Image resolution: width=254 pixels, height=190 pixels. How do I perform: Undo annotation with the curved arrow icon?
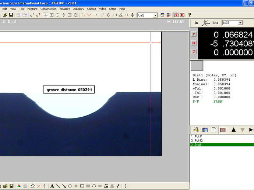32,186
